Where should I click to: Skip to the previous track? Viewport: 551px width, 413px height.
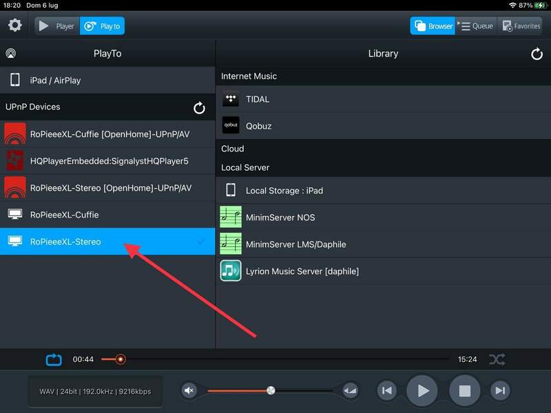387,391
